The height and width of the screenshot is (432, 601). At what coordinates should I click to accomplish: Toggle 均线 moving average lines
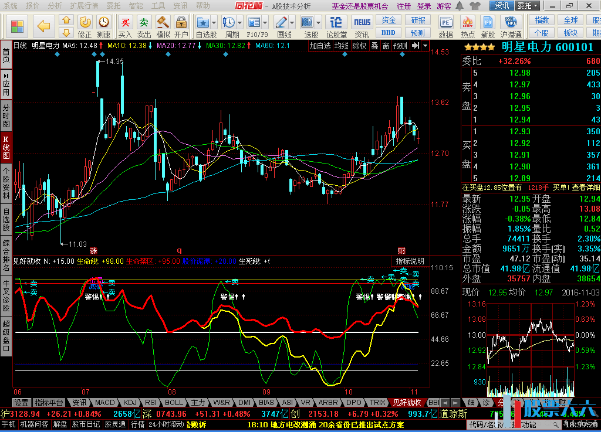[x=341, y=46]
